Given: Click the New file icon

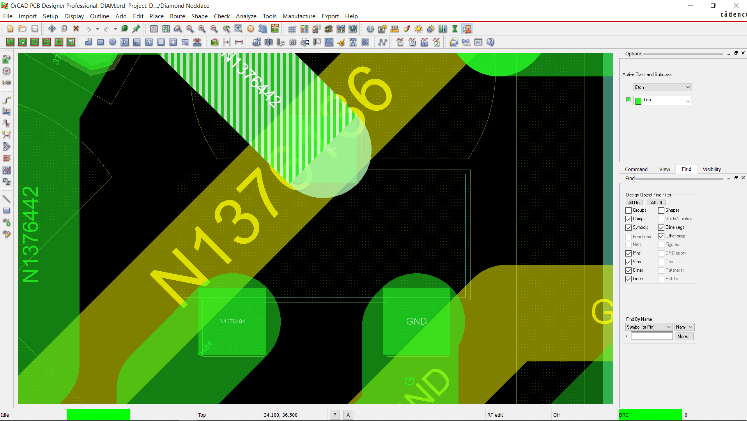Looking at the screenshot, I should [x=10, y=28].
